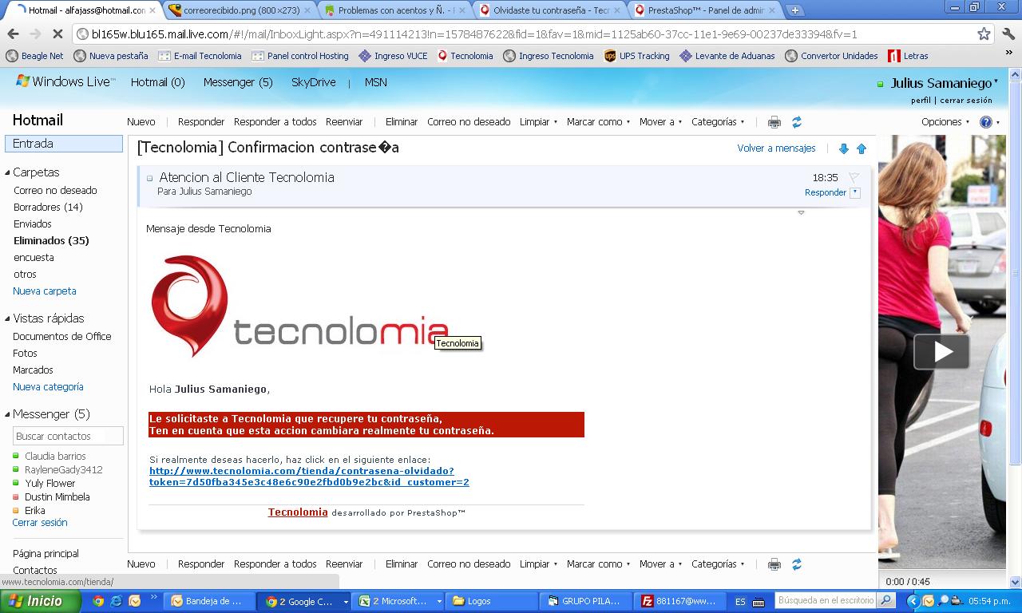Bookmark this page with the star icon
Screen dimensions: 1022x613
tap(984, 34)
